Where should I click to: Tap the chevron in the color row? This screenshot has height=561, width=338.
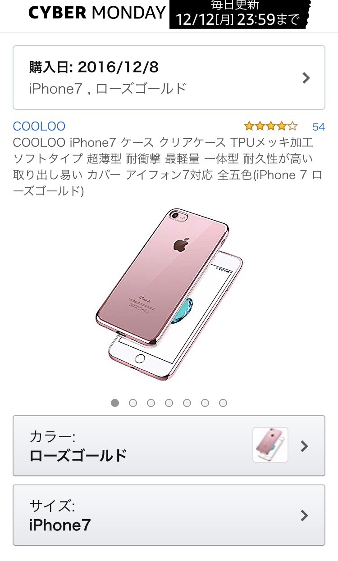point(305,446)
